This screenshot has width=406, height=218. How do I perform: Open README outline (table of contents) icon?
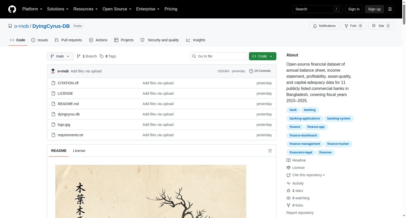coord(270,151)
